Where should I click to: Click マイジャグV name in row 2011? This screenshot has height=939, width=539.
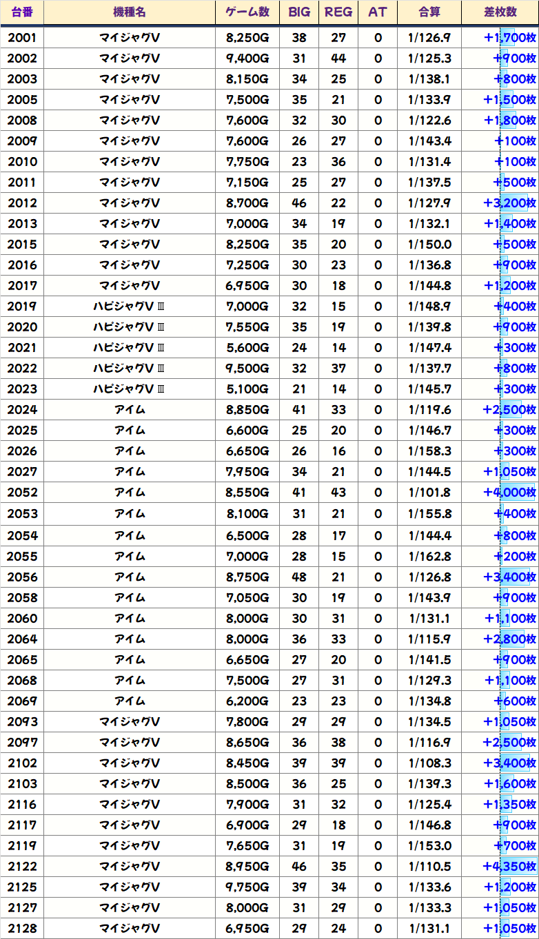pos(130,183)
